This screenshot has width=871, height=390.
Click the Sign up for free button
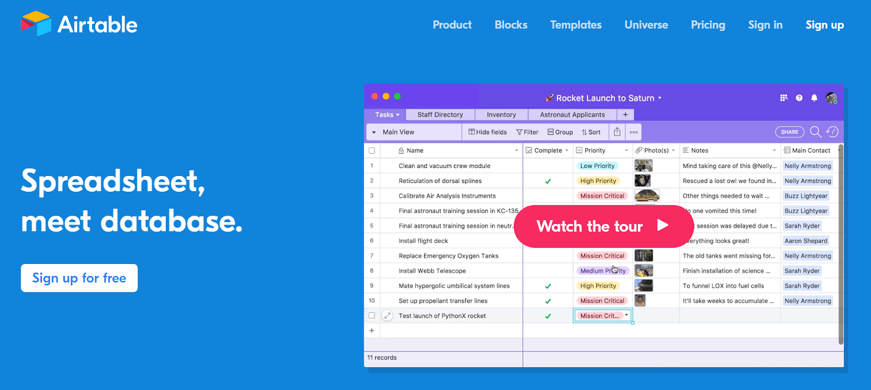(79, 278)
